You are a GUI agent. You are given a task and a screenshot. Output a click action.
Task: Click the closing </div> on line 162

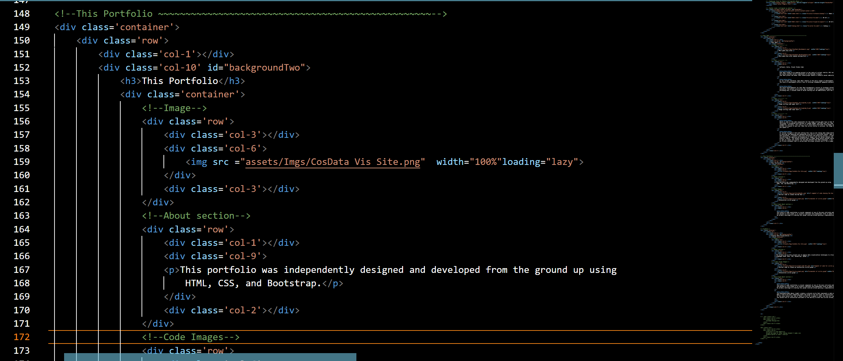coord(158,202)
